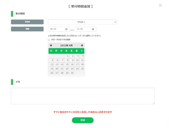Image resolution: width=169 pixels, height=128 pixels.
Task: Check 本日～月末までを全選択 checkbox
Action: (x=49, y=40)
